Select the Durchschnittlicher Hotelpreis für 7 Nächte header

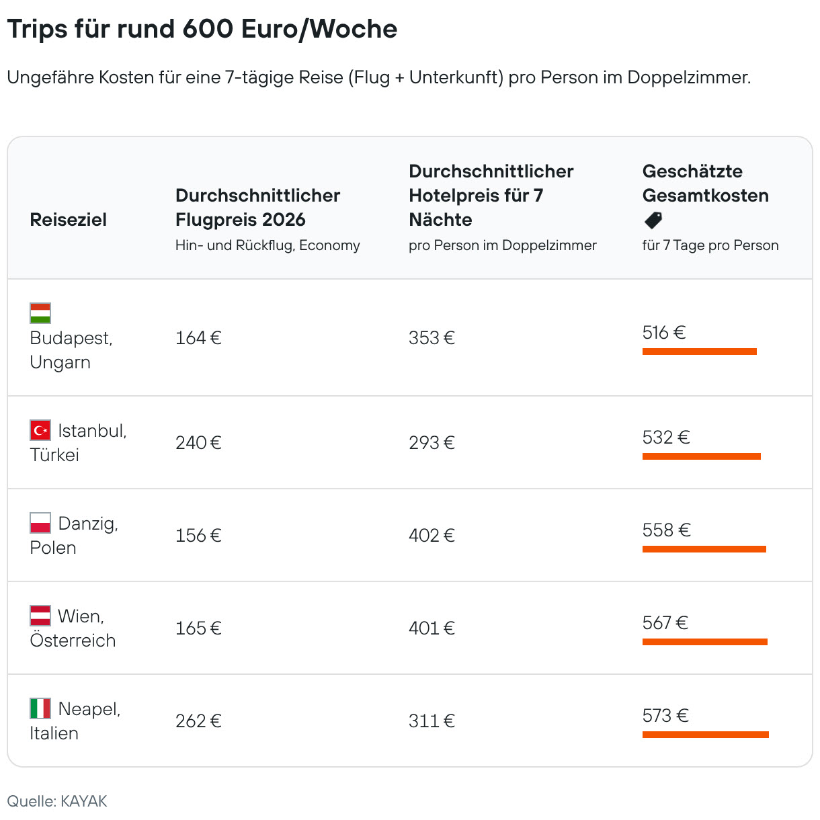[491, 196]
